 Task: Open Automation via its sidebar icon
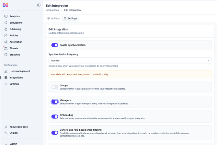6,42
